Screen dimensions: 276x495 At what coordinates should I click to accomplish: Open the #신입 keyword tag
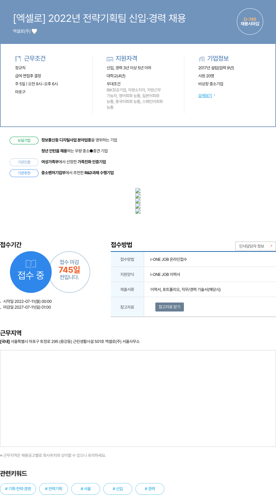pos(118,489)
